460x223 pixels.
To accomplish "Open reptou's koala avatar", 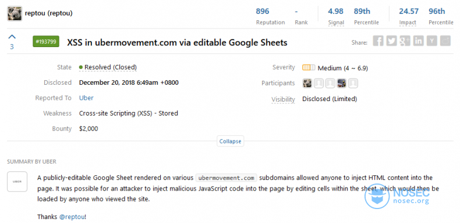I will (15, 13).
